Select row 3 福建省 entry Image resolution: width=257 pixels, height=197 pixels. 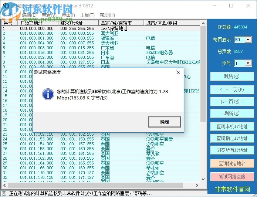click(x=101, y=38)
